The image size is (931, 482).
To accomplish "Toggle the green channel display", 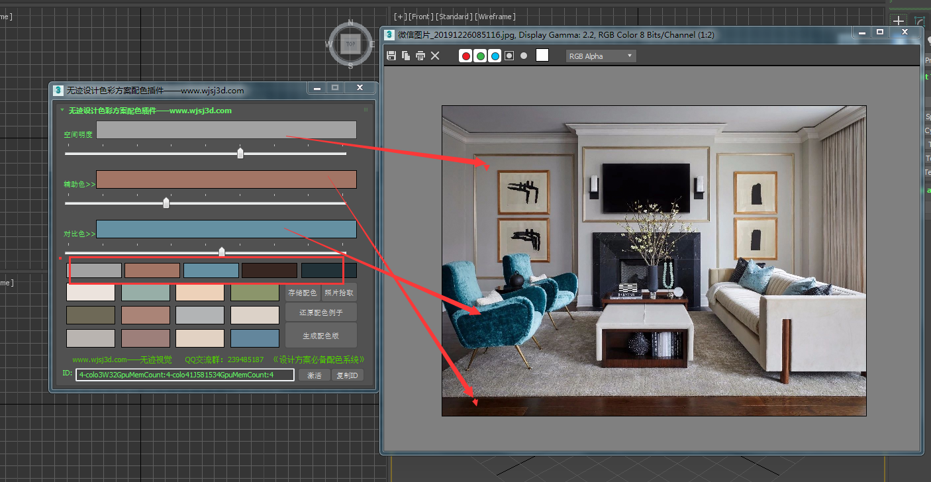I will pyautogui.click(x=481, y=56).
